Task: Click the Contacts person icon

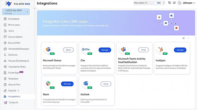Action: point(5,55)
